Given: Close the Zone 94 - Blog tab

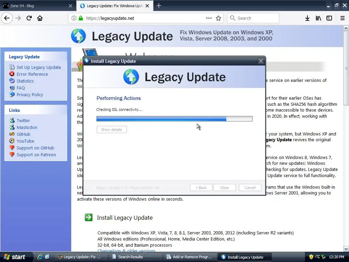Looking at the screenshot, I should click(x=70, y=6).
